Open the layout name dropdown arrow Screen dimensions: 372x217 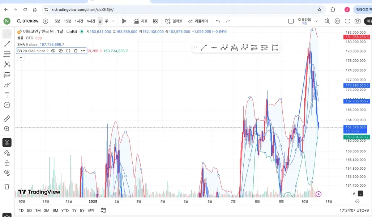tap(317, 21)
